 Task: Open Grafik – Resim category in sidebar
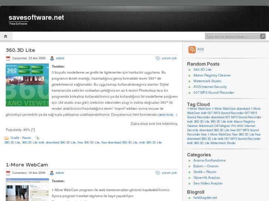[205, 172]
